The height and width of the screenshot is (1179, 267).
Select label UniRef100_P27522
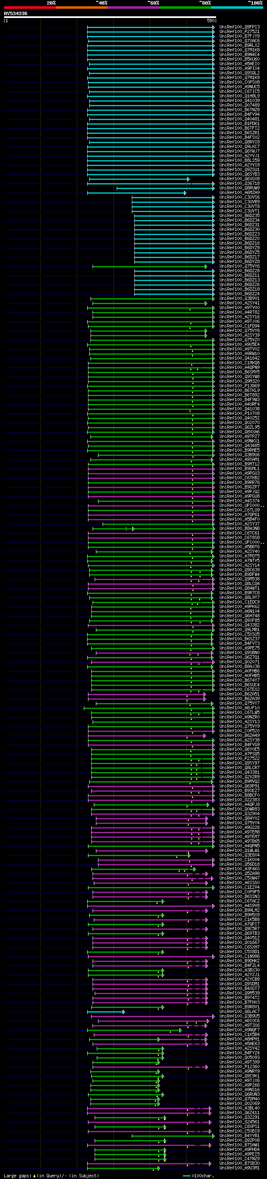239,758
